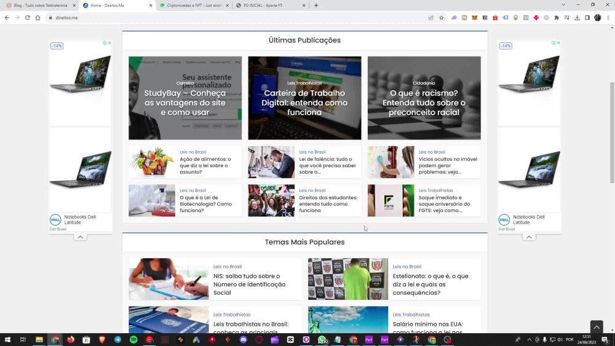Close the left Dell ad with X
Screen dimensions: 615x346
(x=109, y=42)
